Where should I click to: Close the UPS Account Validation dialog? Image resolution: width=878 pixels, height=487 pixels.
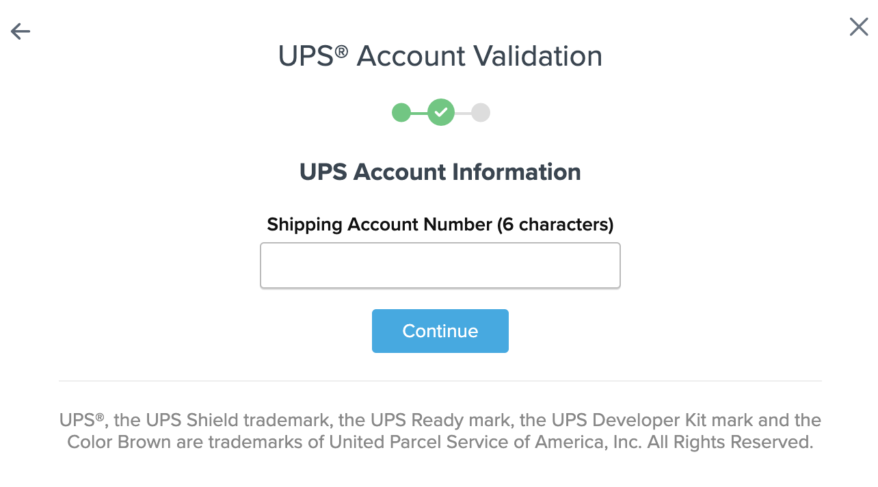858,27
